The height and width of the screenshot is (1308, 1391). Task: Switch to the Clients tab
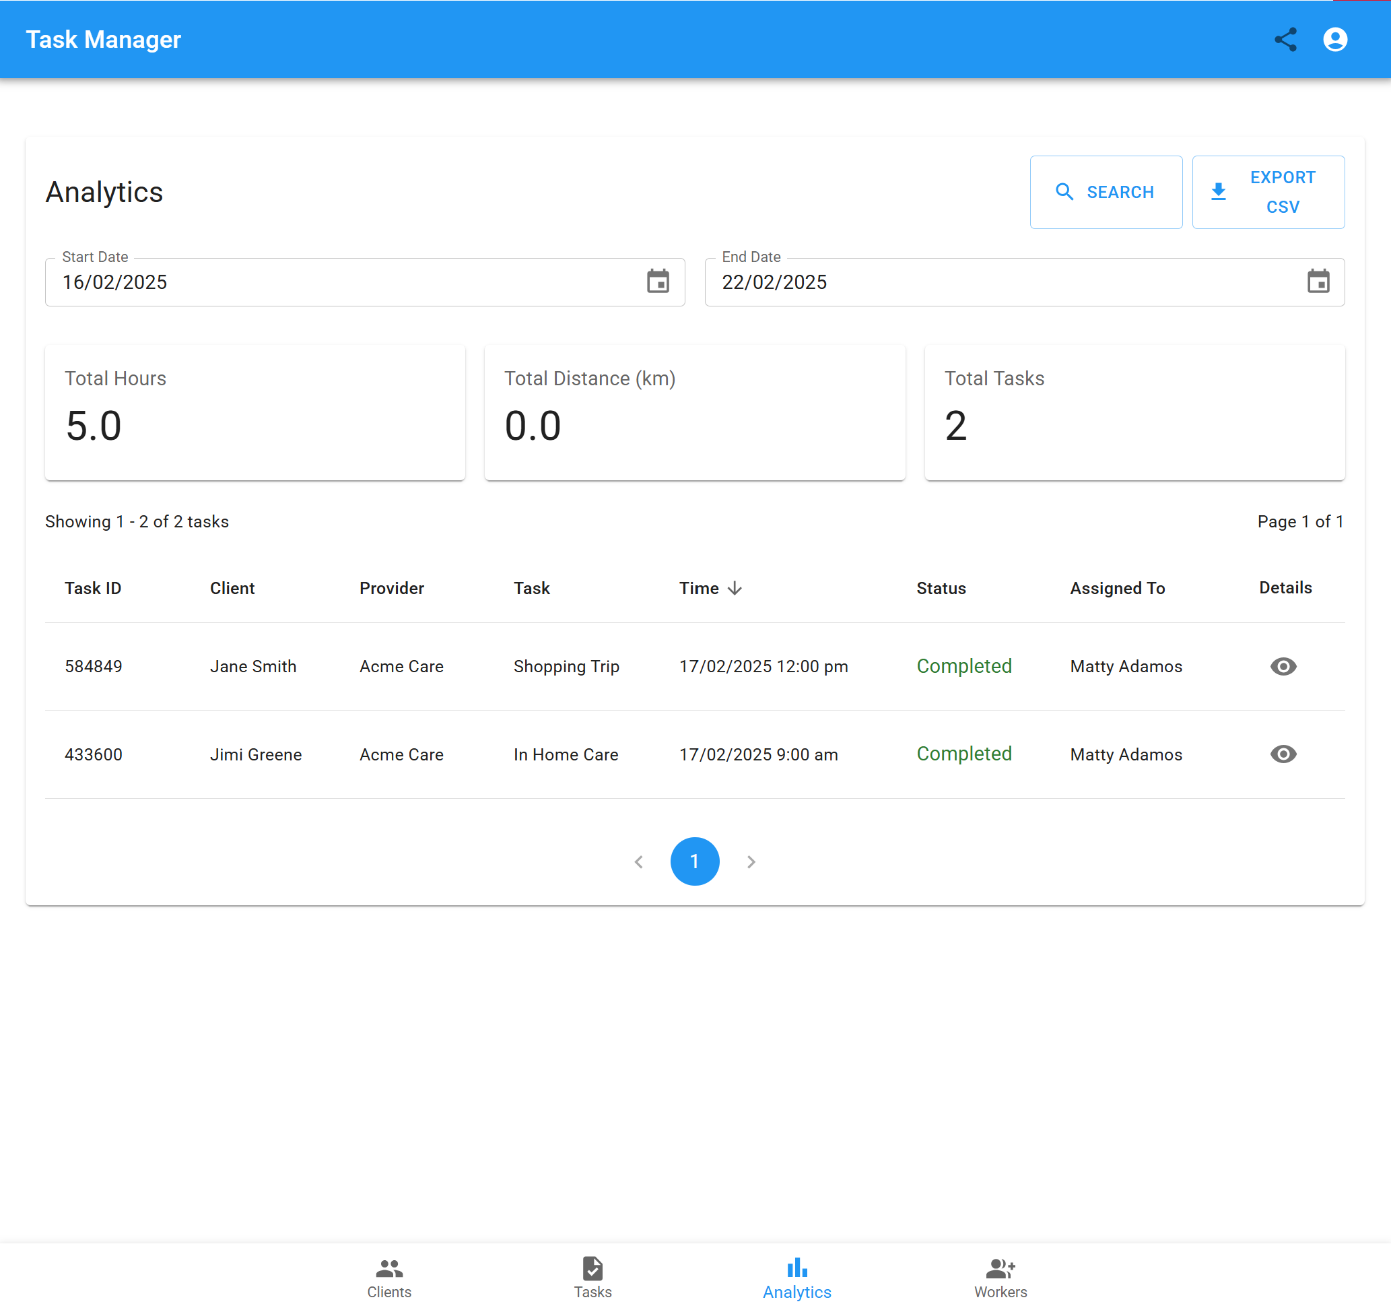389,1278
